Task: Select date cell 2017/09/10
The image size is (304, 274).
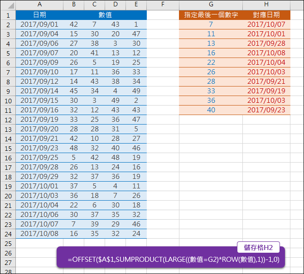Action: click(39, 72)
